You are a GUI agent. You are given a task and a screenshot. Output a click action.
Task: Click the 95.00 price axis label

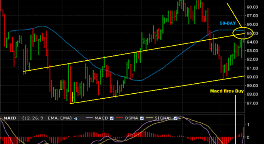pos(252,33)
